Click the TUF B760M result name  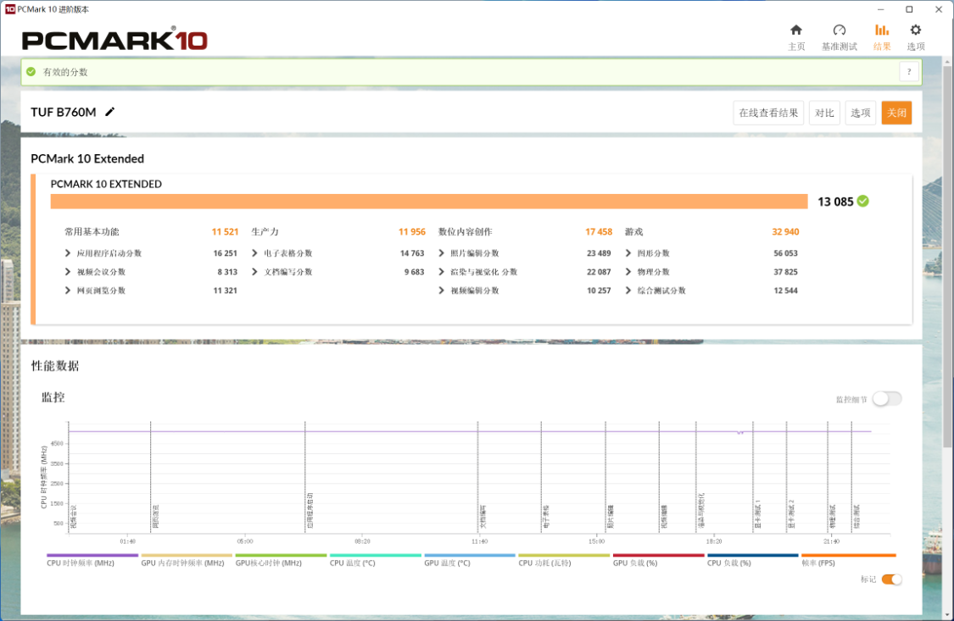(64, 112)
